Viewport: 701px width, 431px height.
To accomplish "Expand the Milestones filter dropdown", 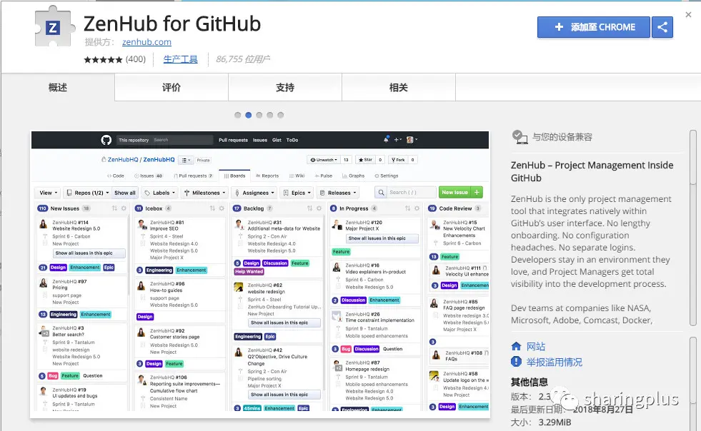I will [x=205, y=193].
